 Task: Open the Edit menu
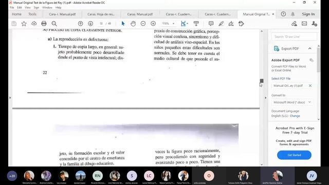[20, 7]
